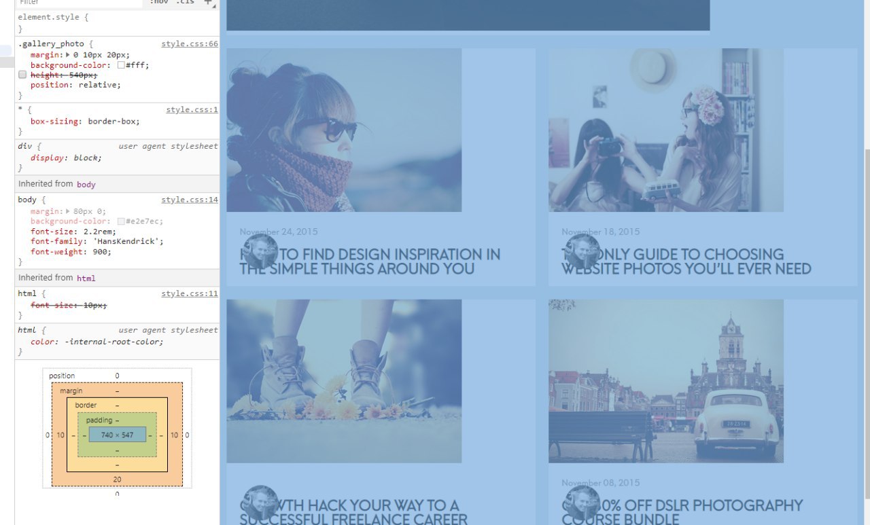This screenshot has height=525, width=870.
Task: Edit the bottom margin value 20 in box model
Action: click(117, 479)
